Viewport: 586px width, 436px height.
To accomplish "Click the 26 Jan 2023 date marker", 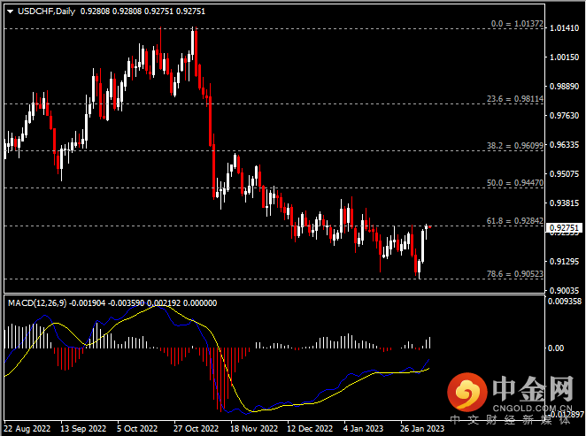I will coord(420,429).
